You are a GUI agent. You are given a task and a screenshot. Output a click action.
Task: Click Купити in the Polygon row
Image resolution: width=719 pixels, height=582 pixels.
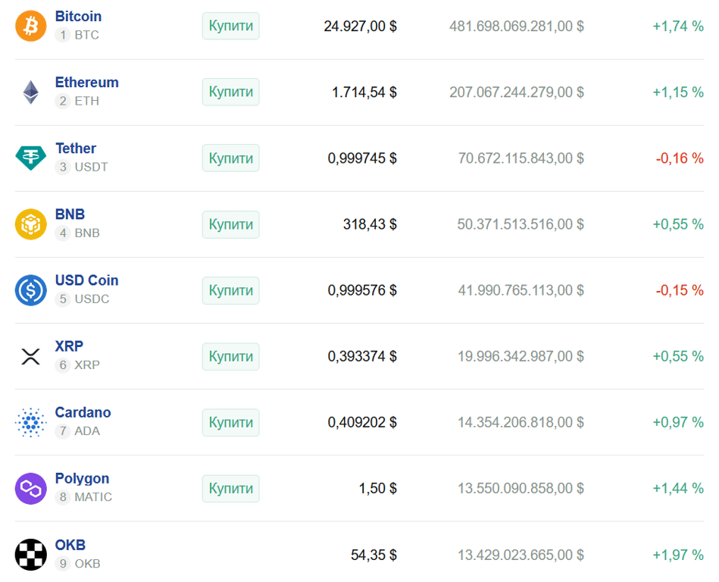coord(230,489)
